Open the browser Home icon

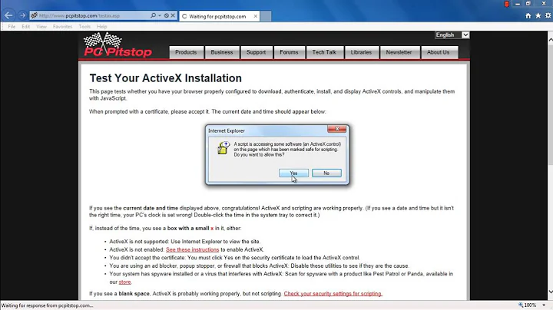[x=528, y=15]
